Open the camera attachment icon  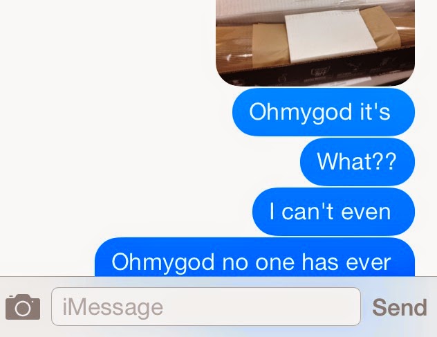coord(23,307)
